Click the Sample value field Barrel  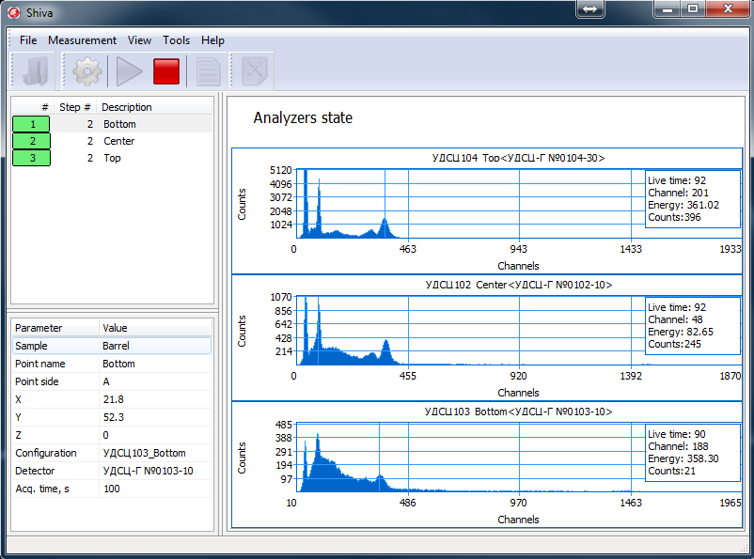point(154,346)
